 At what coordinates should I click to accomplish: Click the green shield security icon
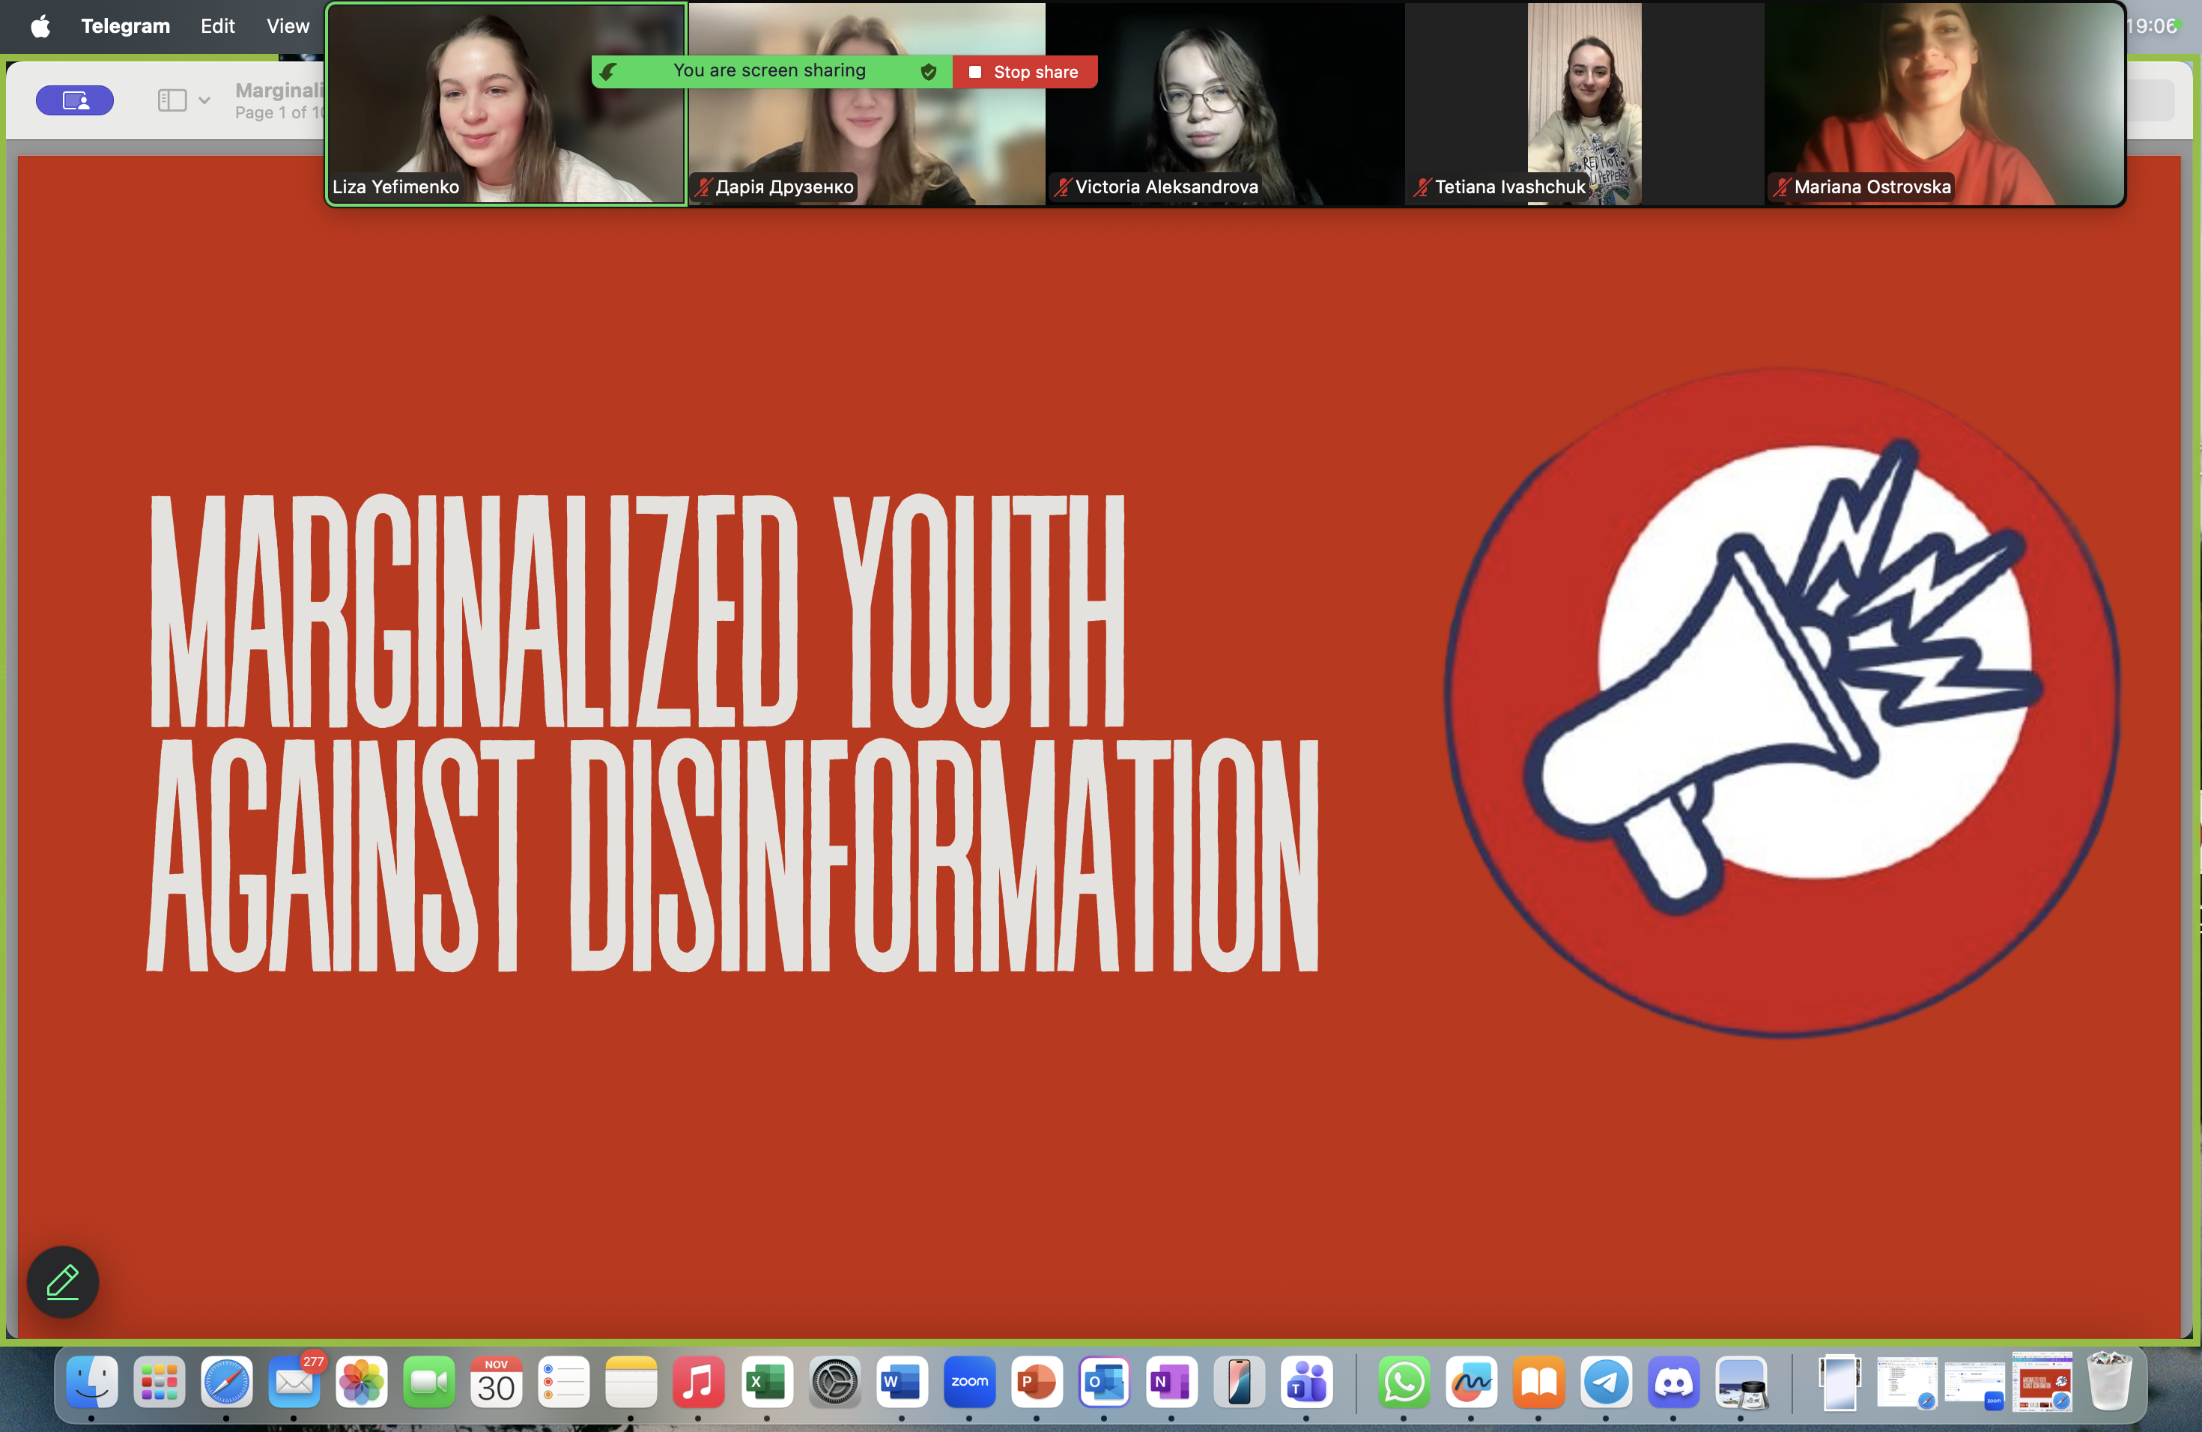click(928, 71)
